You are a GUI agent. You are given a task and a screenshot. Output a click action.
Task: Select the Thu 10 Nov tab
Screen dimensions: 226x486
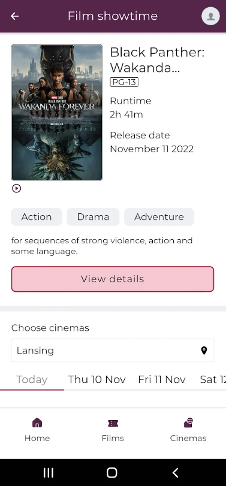click(97, 380)
